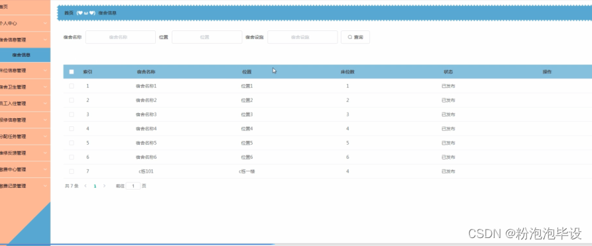Click cell 宿舍名称4 in the table
Image resolution: width=592 pixels, height=246 pixels.
(146, 129)
